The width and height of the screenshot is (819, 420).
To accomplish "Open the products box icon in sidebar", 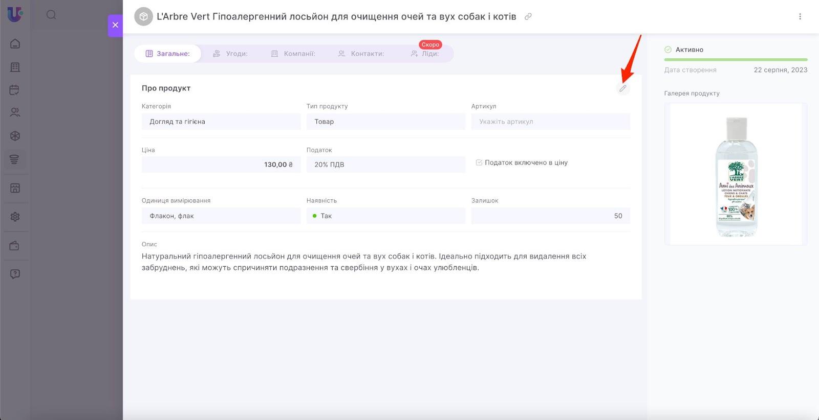I will point(15,136).
